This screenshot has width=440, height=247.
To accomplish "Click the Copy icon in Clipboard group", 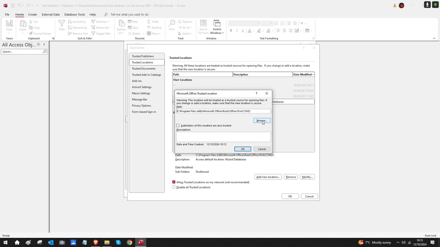I will click(x=31, y=27).
